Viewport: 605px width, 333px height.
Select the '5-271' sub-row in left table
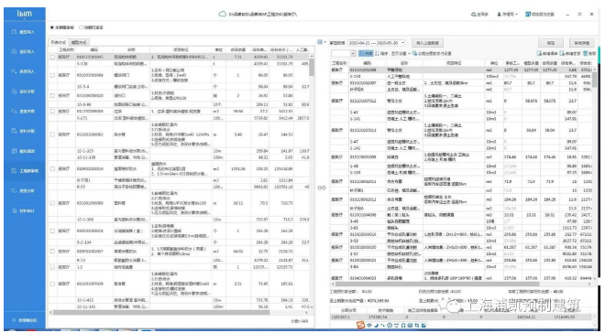click(x=180, y=118)
